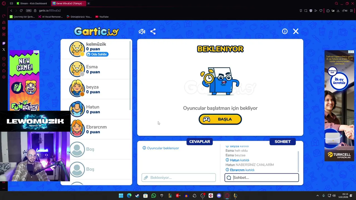Click the Gartic.io logo
The image size is (356, 200).
click(97, 31)
